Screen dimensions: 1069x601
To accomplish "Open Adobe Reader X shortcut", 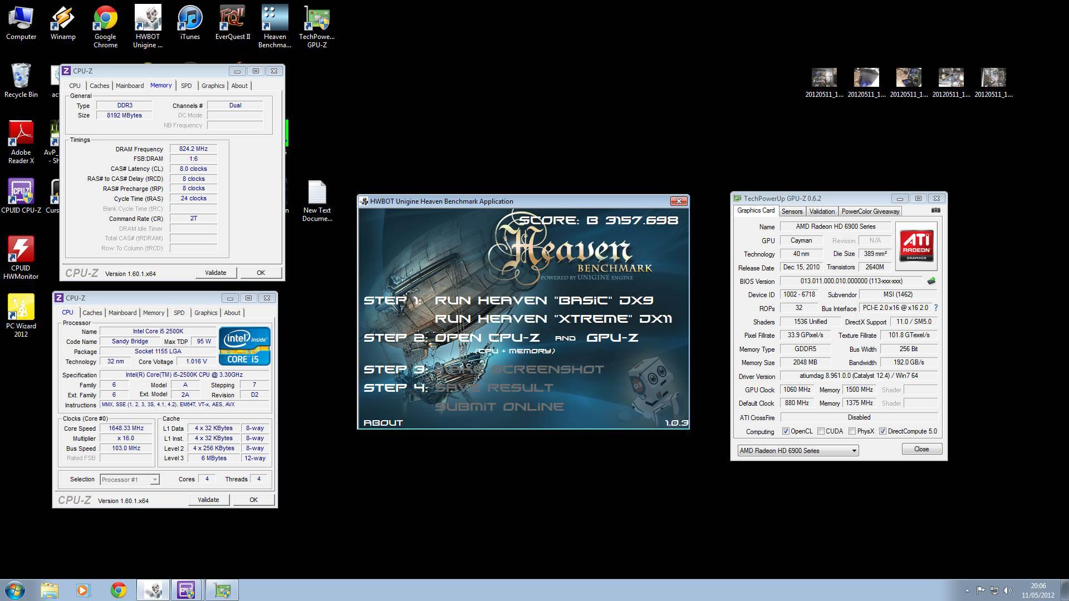I will click(21, 142).
